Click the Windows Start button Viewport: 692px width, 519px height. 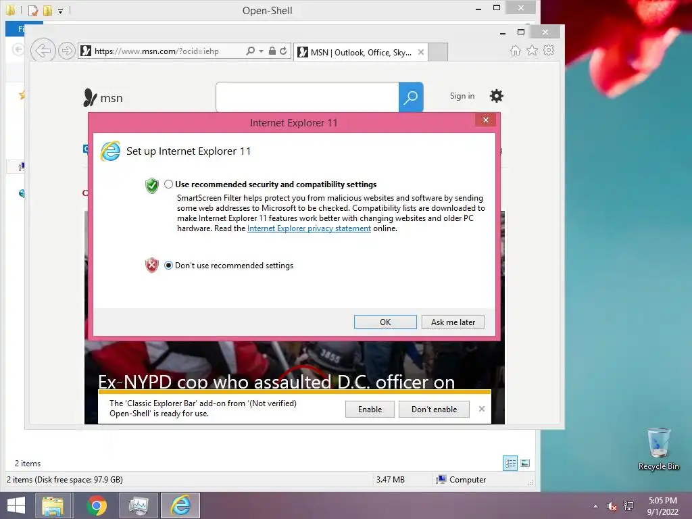[16, 505]
